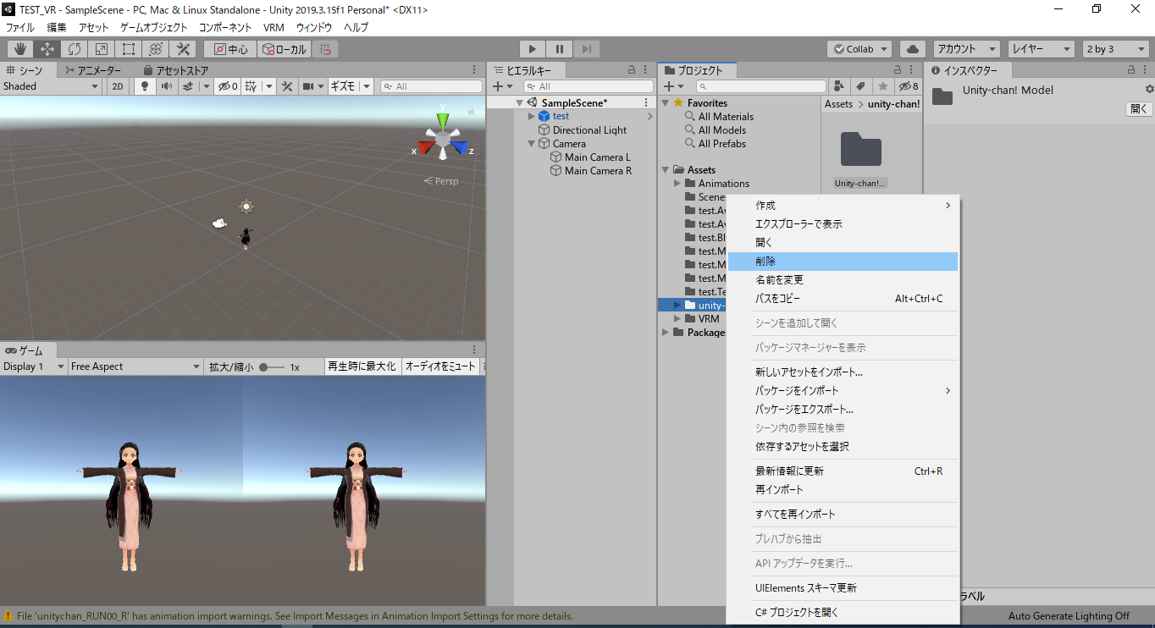Click save search star icon in project
1155x628 pixels.
point(883,86)
